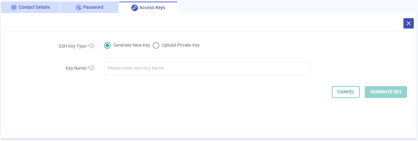Click info icon beside Key Name
418x141 pixels.
tap(92, 68)
